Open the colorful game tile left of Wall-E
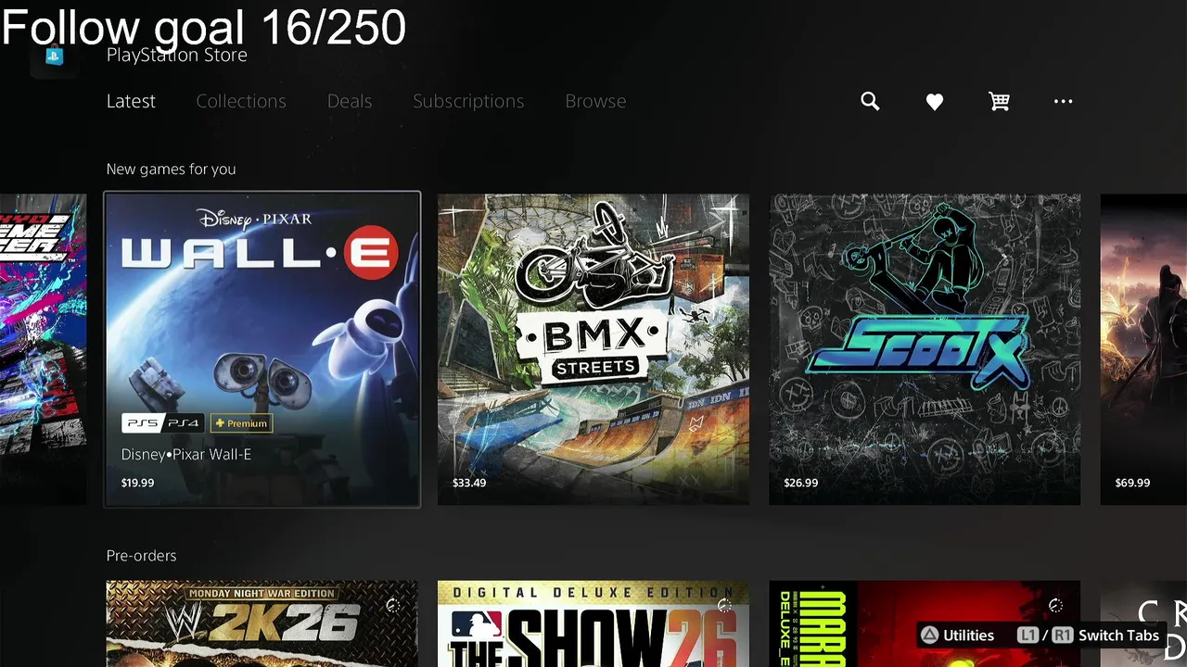Image resolution: width=1187 pixels, height=667 pixels. [x=43, y=349]
